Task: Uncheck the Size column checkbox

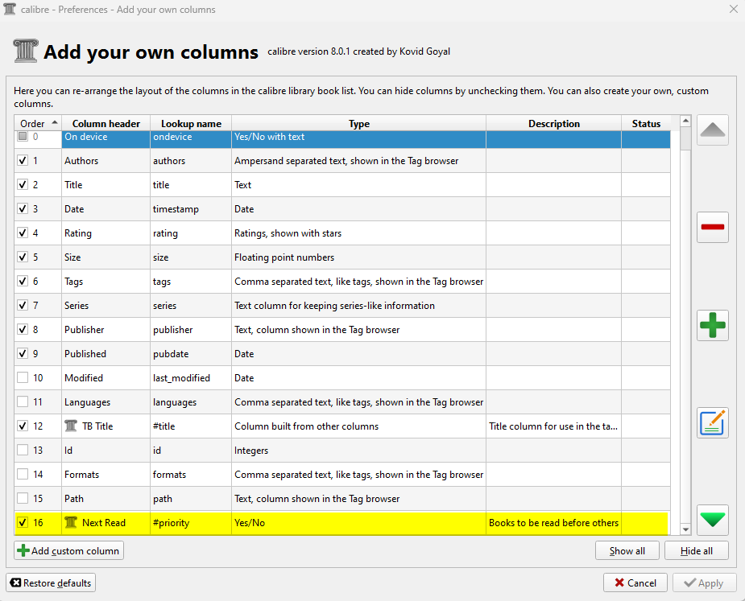Action: coord(23,257)
